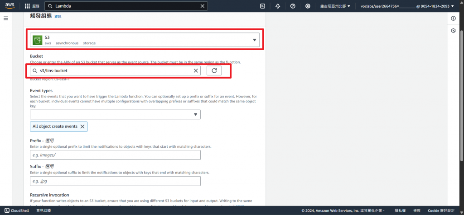Launch CloudShell from top bar icon
The width and height of the screenshot is (464, 215).
click(x=262, y=6)
